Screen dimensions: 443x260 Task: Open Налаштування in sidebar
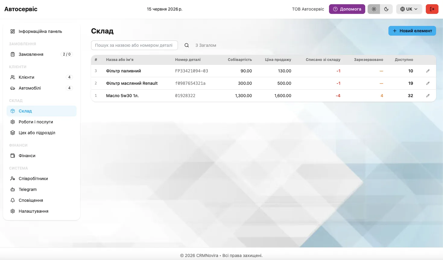[x=42, y=211]
